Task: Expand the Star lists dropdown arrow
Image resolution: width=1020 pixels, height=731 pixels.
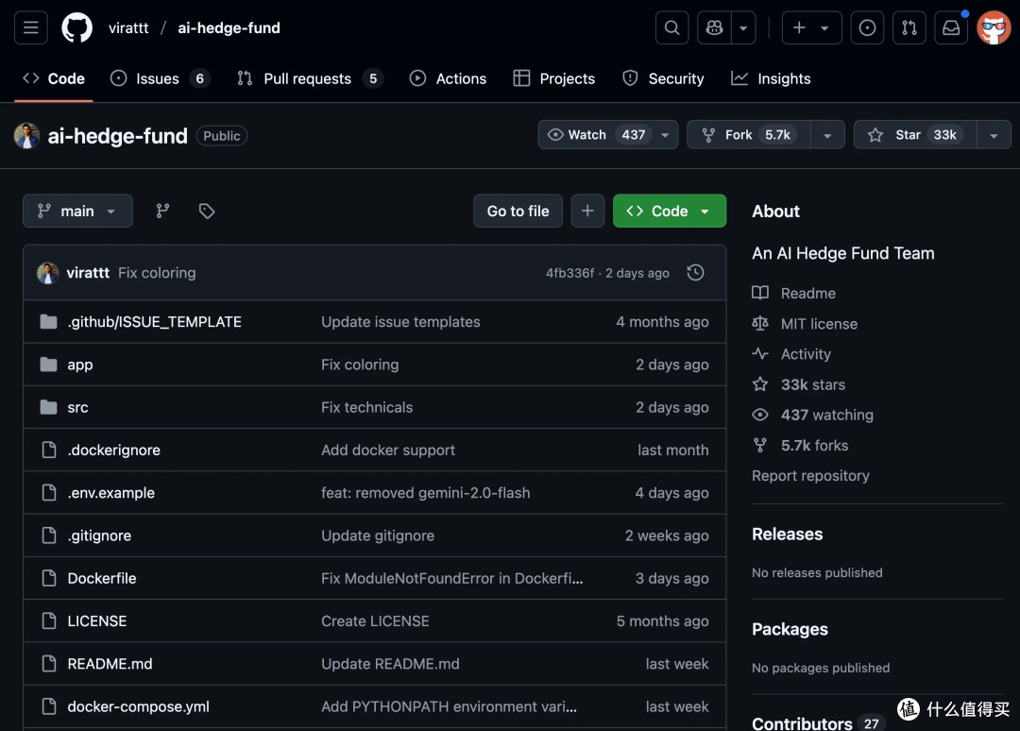Action: [x=994, y=135]
